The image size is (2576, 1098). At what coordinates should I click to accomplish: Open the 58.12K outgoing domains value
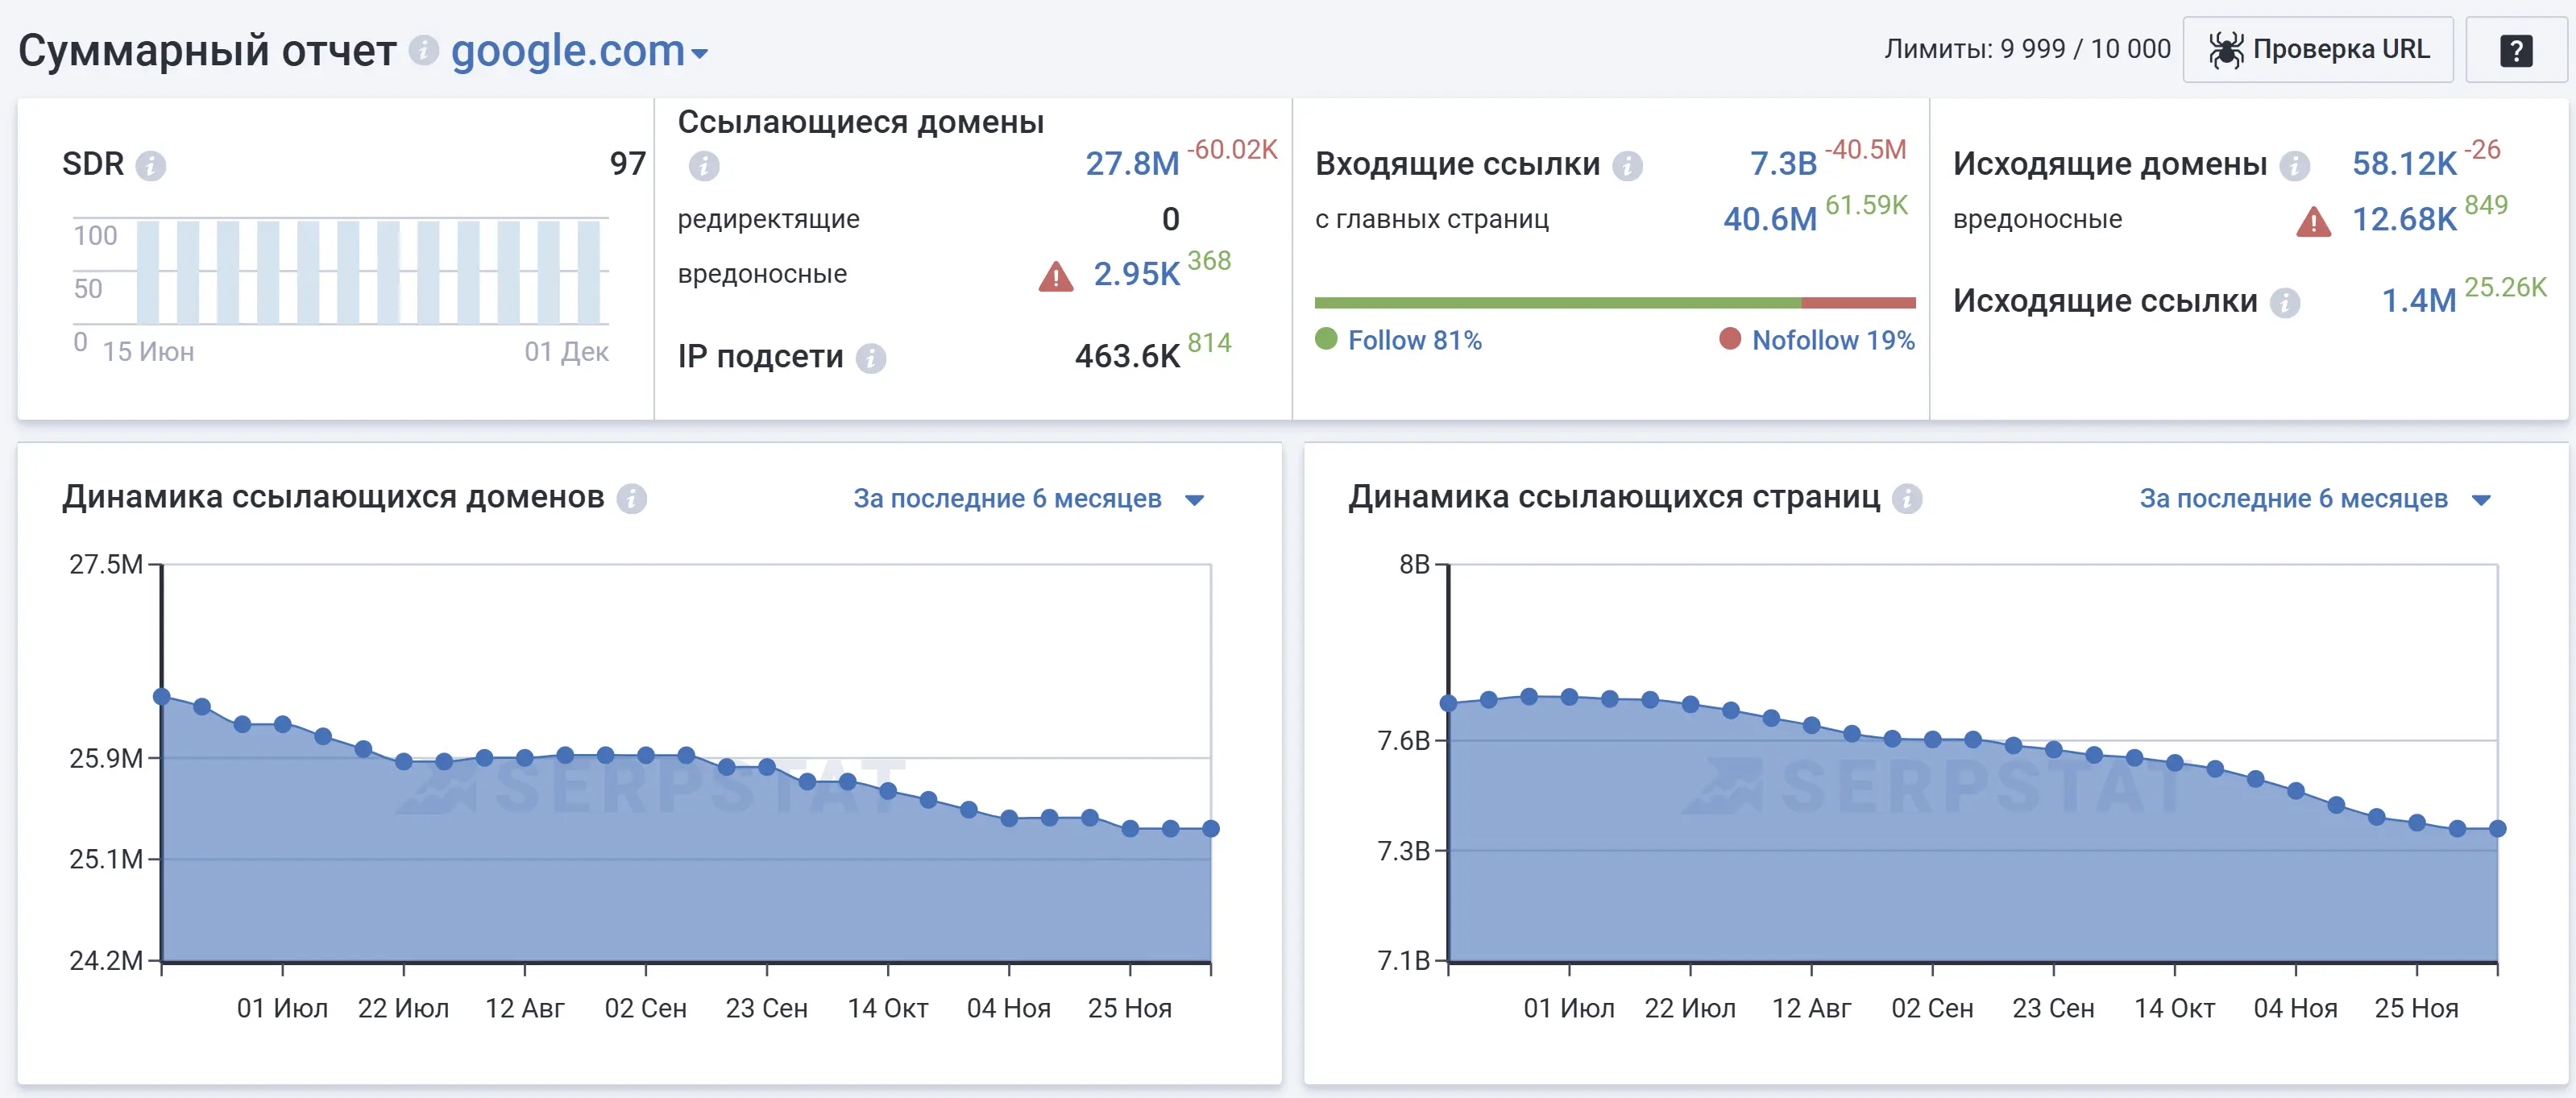click(2404, 163)
